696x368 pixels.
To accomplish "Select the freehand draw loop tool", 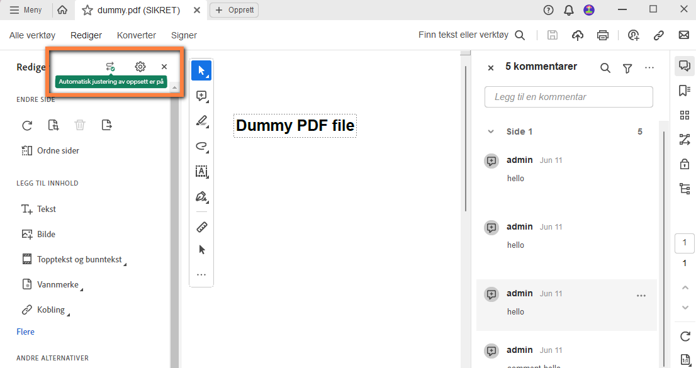I will pos(201,147).
